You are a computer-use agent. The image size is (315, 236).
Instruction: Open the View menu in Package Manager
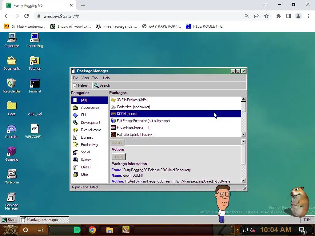pos(85,78)
